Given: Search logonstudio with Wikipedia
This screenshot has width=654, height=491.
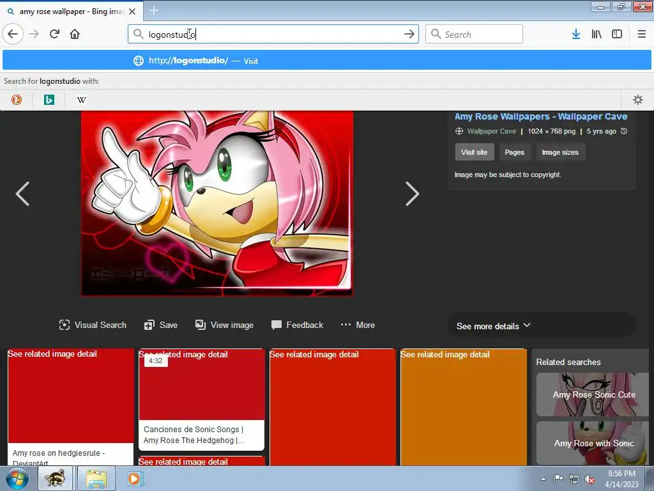Looking at the screenshot, I should coord(82,100).
